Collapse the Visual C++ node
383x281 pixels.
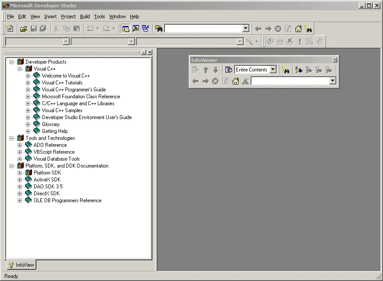point(19,69)
